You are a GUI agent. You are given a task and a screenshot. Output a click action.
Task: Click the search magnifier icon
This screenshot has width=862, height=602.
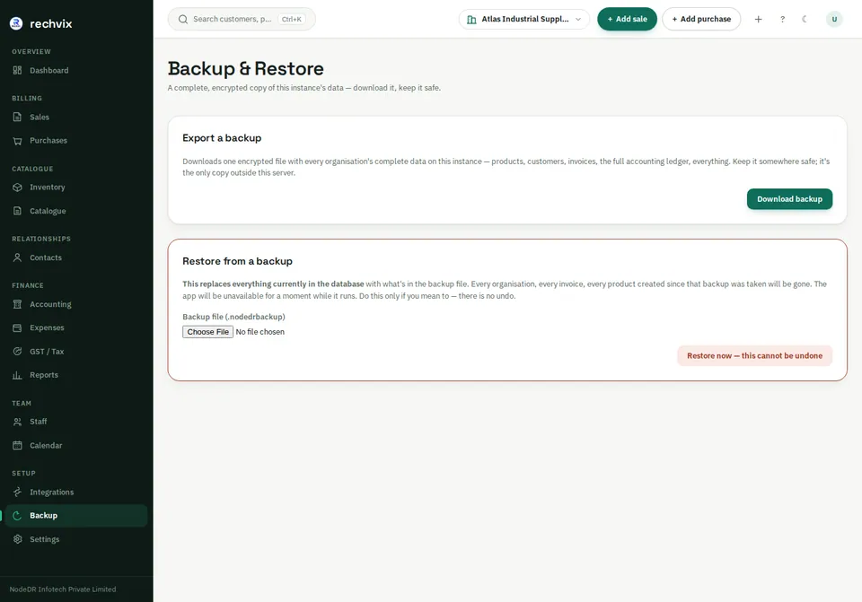[x=183, y=19]
